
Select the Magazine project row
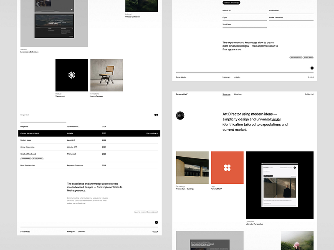click(89, 127)
